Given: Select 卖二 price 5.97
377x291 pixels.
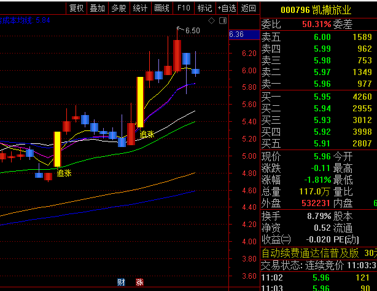Looking at the screenshot, I should [322, 72].
